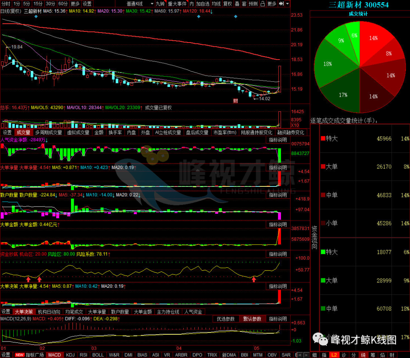Click the 财 financial marker on chart
Image resolution: width=410 pixels, height=358 pixels.
236,101
